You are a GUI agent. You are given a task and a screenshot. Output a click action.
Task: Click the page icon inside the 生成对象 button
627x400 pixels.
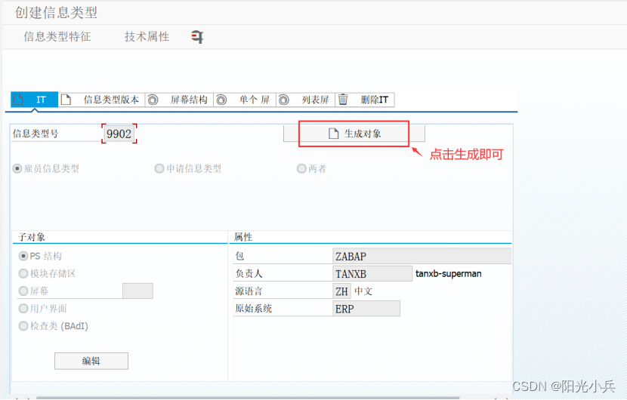point(333,134)
